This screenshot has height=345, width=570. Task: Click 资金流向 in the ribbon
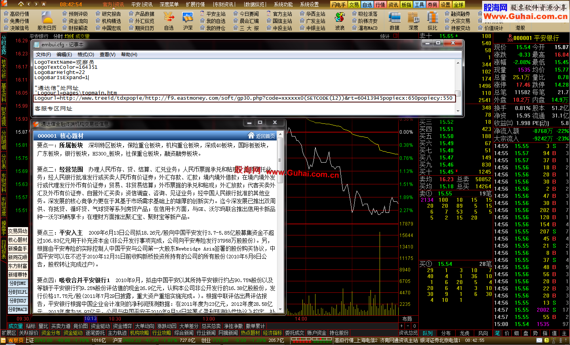click(x=75, y=21)
